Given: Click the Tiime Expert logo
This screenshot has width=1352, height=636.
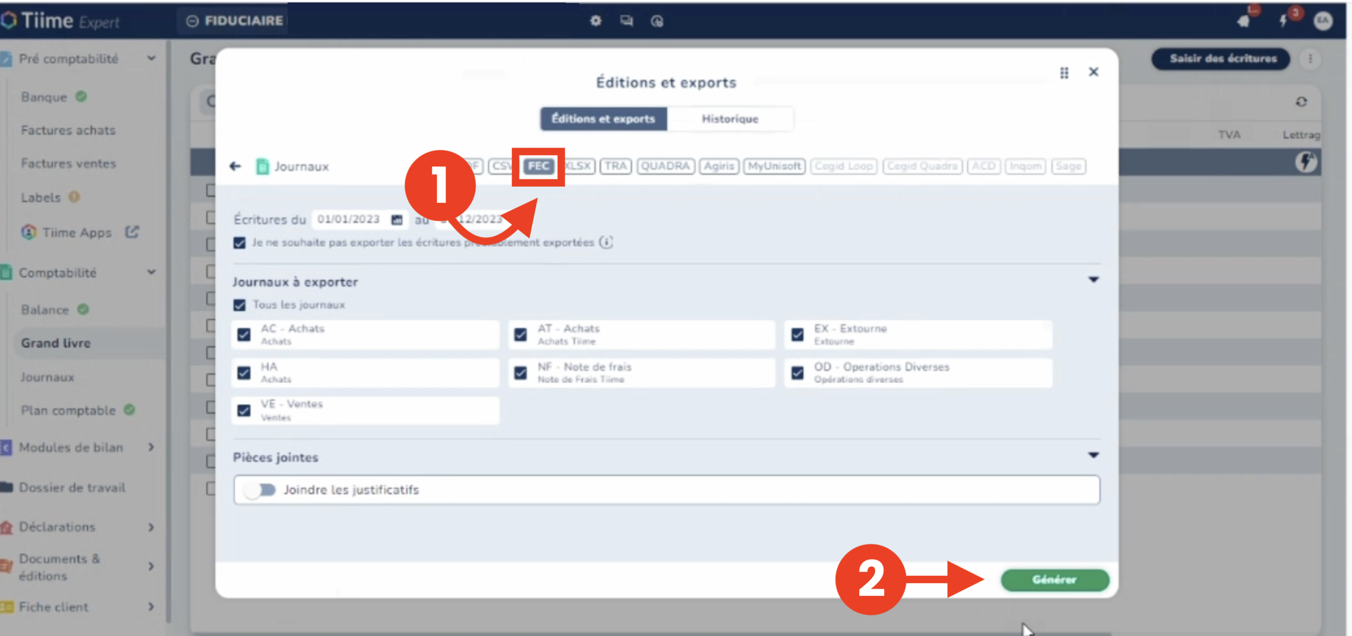Looking at the screenshot, I should 61,21.
